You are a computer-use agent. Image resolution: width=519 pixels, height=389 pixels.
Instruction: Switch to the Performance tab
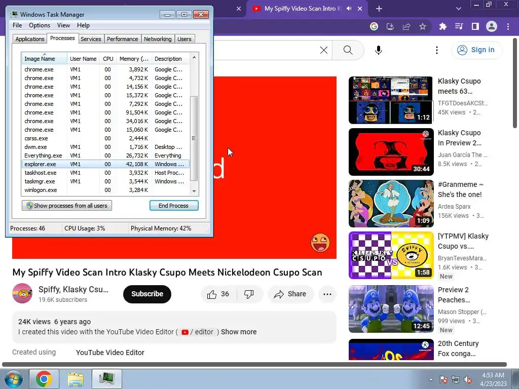click(x=123, y=39)
